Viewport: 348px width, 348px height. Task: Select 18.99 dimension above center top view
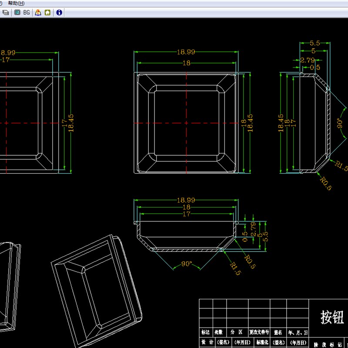click(186, 52)
